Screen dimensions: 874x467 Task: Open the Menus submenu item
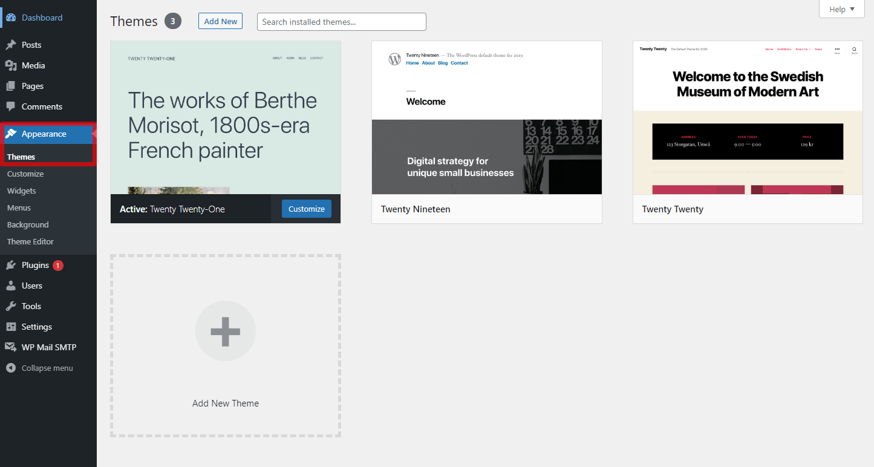(19, 207)
